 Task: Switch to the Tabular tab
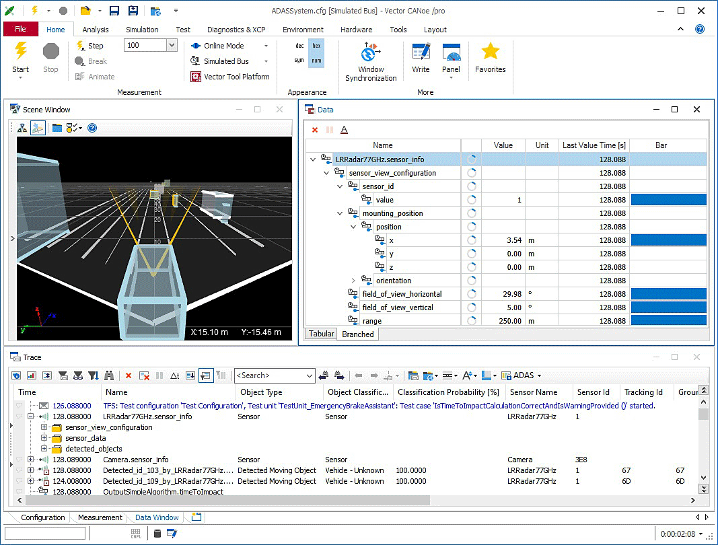321,334
